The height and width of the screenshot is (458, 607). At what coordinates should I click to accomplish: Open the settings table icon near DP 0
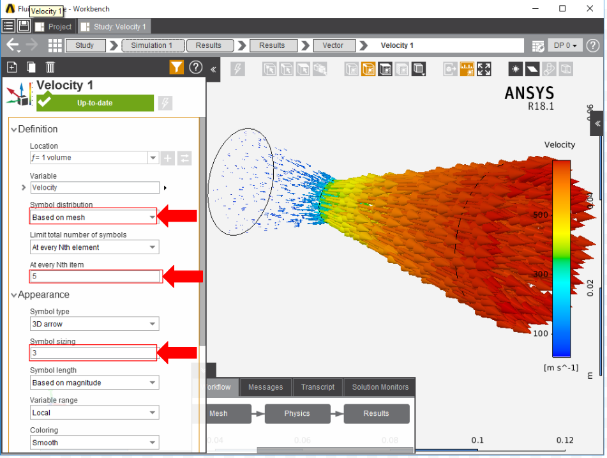click(x=537, y=46)
